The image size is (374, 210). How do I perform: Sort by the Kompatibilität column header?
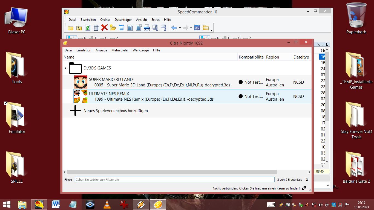pyautogui.click(x=251, y=57)
